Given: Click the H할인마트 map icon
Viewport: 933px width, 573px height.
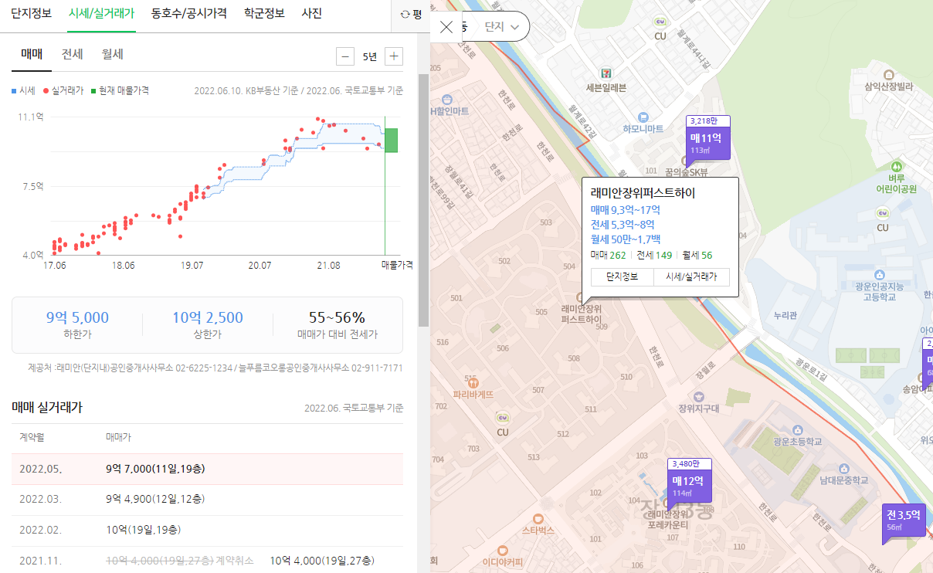Looking at the screenshot, I should [446, 99].
